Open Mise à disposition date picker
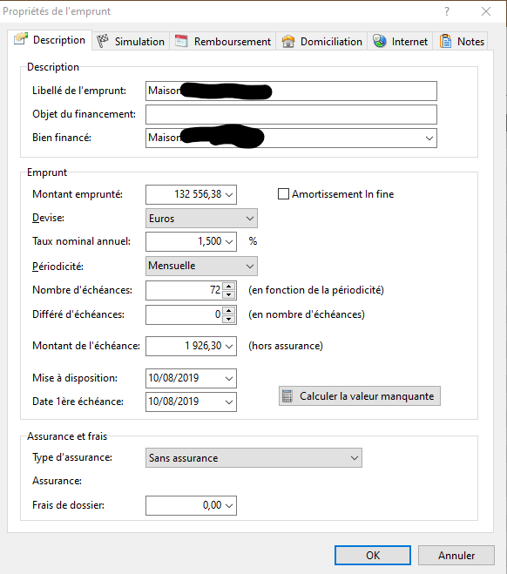Image resolution: width=507 pixels, height=574 pixels. [x=229, y=378]
